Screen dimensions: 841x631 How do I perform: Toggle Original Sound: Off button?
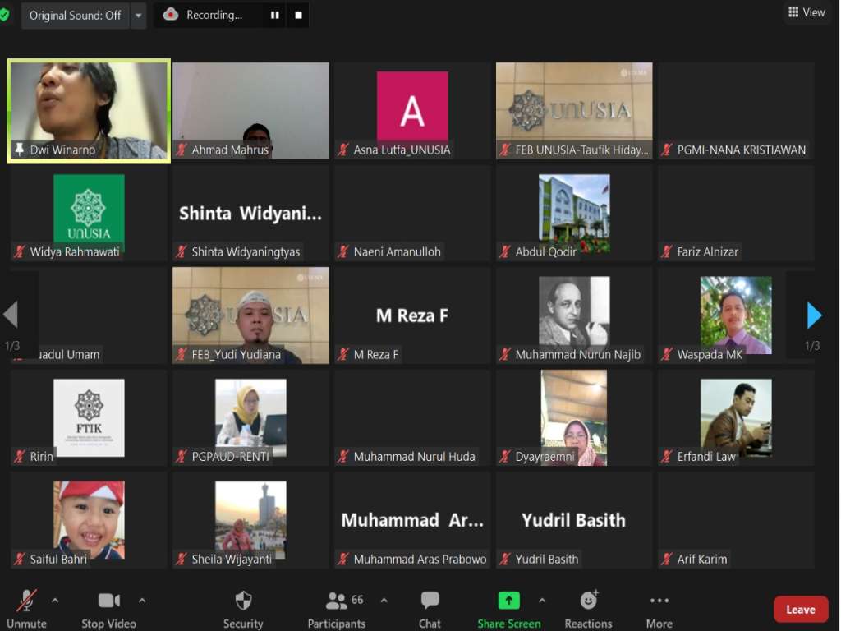[x=75, y=15]
